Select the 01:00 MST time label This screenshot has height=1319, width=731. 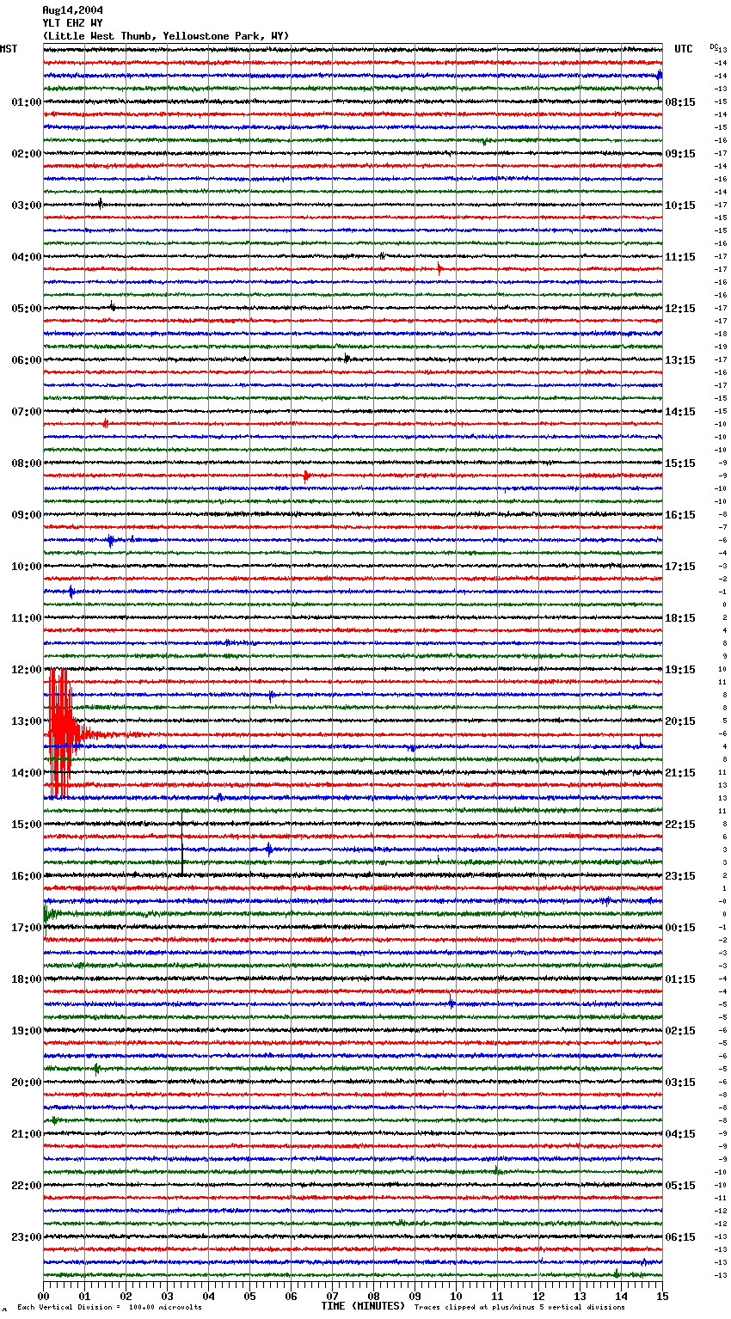coord(27,102)
